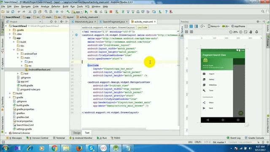Switch to Design tab at editor bottom

(77, 133)
